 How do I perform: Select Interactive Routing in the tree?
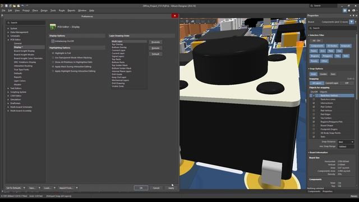(x=23, y=66)
